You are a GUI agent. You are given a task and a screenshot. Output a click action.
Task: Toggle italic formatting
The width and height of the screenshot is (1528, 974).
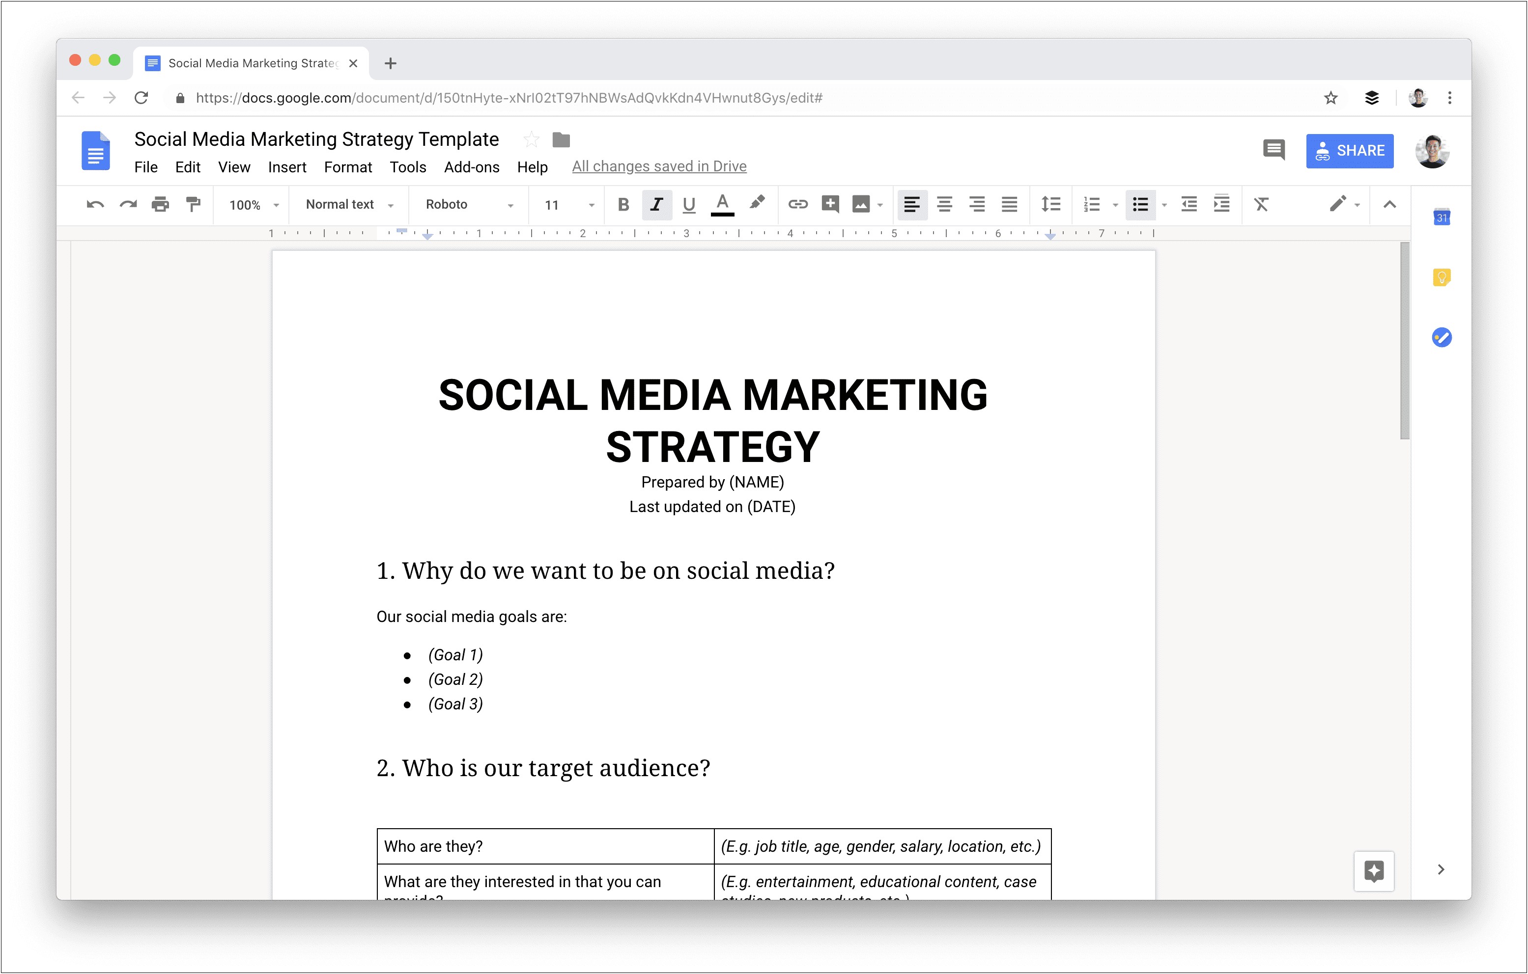coord(657,204)
